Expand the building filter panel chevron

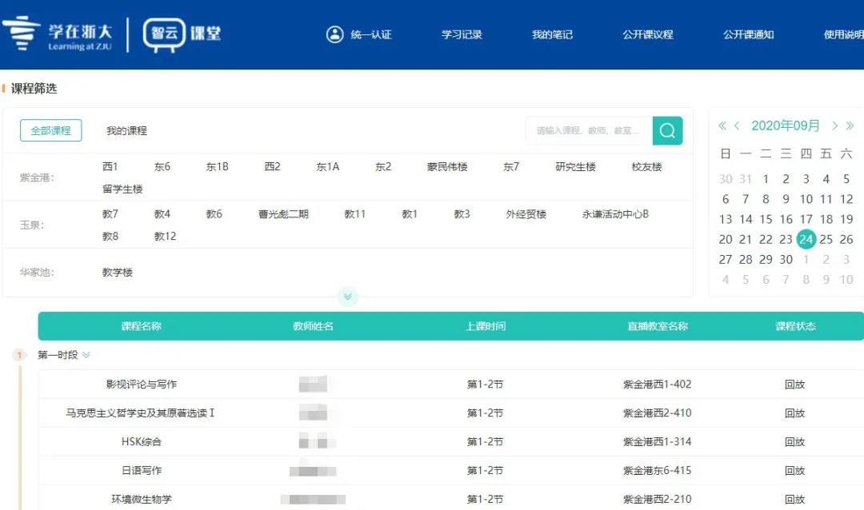pyautogui.click(x=347, y=297)
